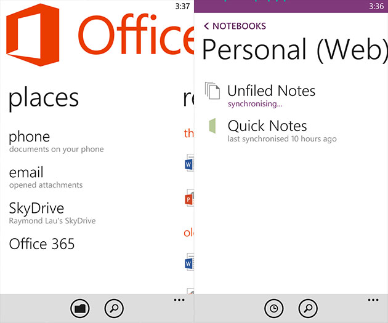Tap the recent clock icon in OneNote app bar
The image size is (388, 323).
click(274, 308)
